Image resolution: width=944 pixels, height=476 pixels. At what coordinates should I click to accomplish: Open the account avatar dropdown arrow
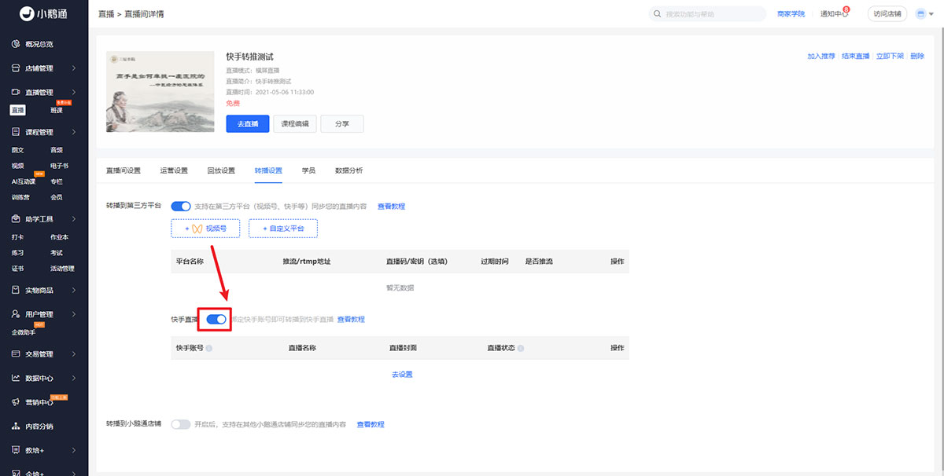pyautogui.click(x=931, y=14)
